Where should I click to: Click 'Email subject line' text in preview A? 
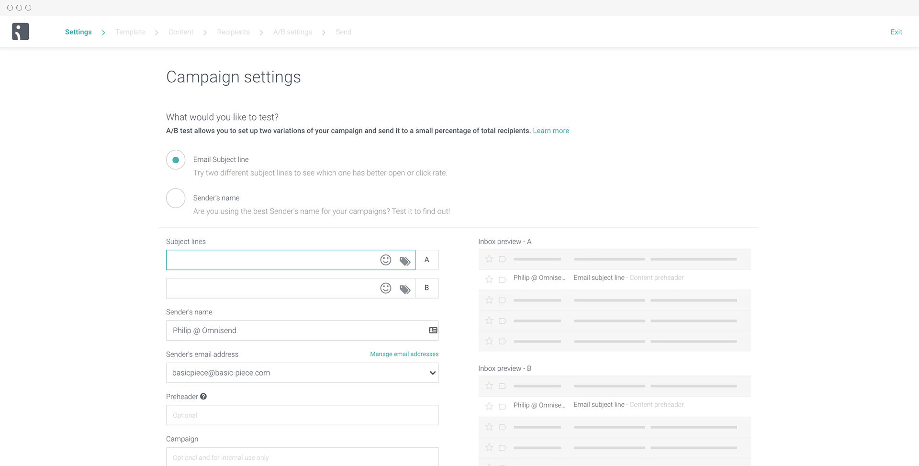coord(599,277)
